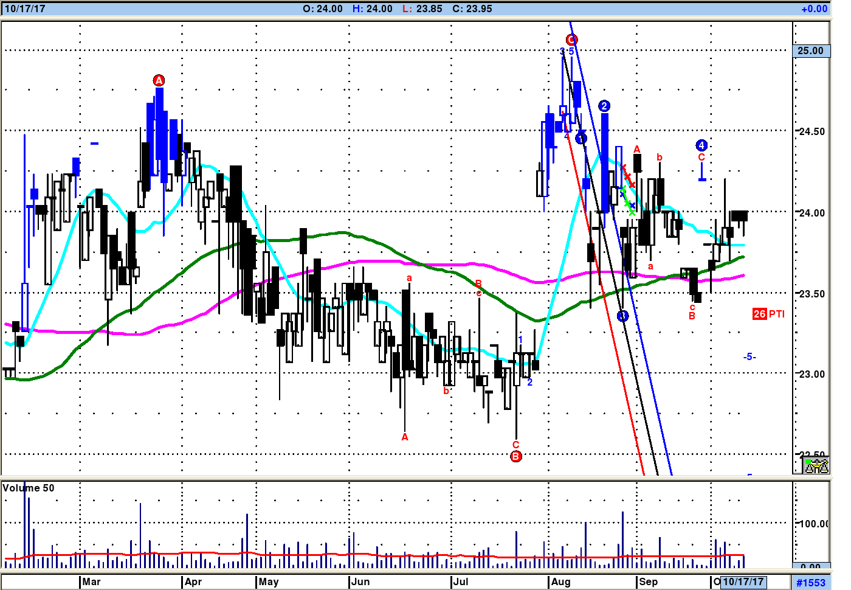The height and width of the screenshot is (590, 851).
Task: Click the highlighted 10/17/17 date on time axis
Action: [x=743, y=581]
